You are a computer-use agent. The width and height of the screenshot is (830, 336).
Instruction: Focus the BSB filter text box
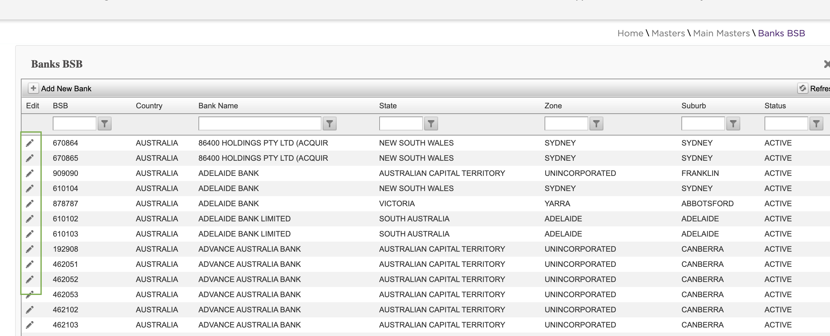coord(74,123)
